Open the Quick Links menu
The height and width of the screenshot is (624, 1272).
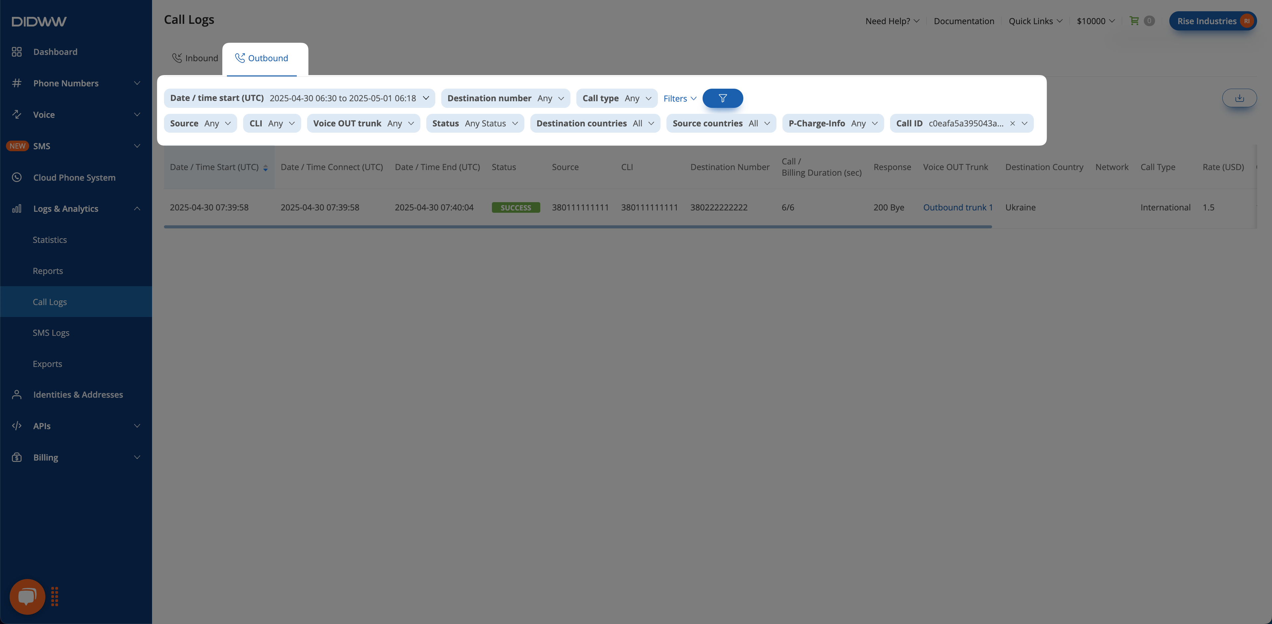tap(1035, 21)
